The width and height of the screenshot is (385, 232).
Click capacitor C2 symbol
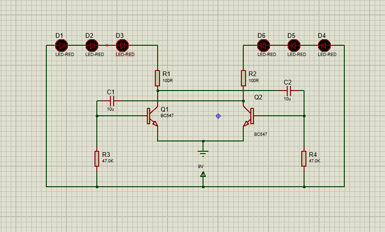click(x=288, y=91)
